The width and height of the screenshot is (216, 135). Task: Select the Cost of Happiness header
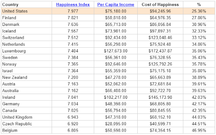(160, 4)
